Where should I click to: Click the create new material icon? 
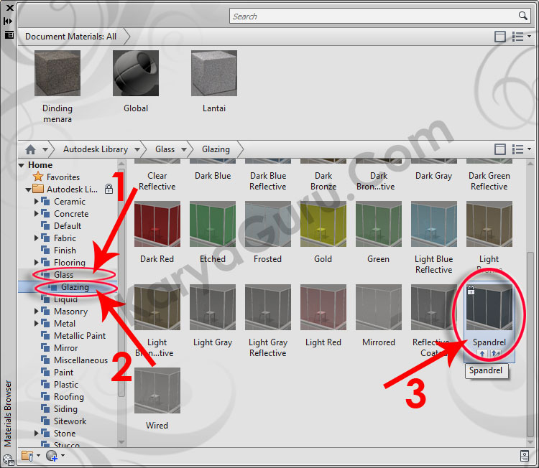click(x=52, y=455)
